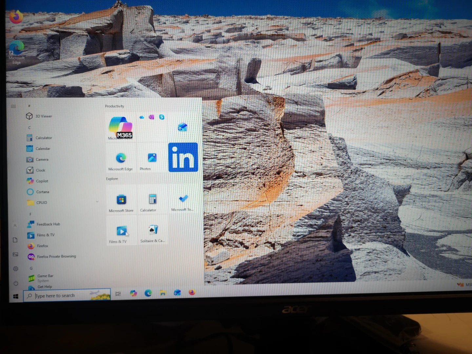This screenshot has width=472, height=354.
Task: Open Firefox from the taskbar
Action: coord(192,292)
